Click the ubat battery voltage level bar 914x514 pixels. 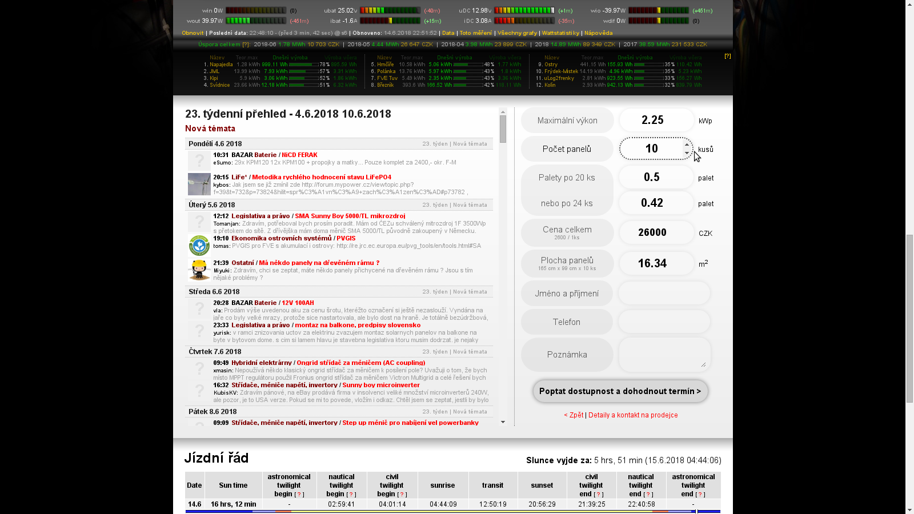coord(390,10)
